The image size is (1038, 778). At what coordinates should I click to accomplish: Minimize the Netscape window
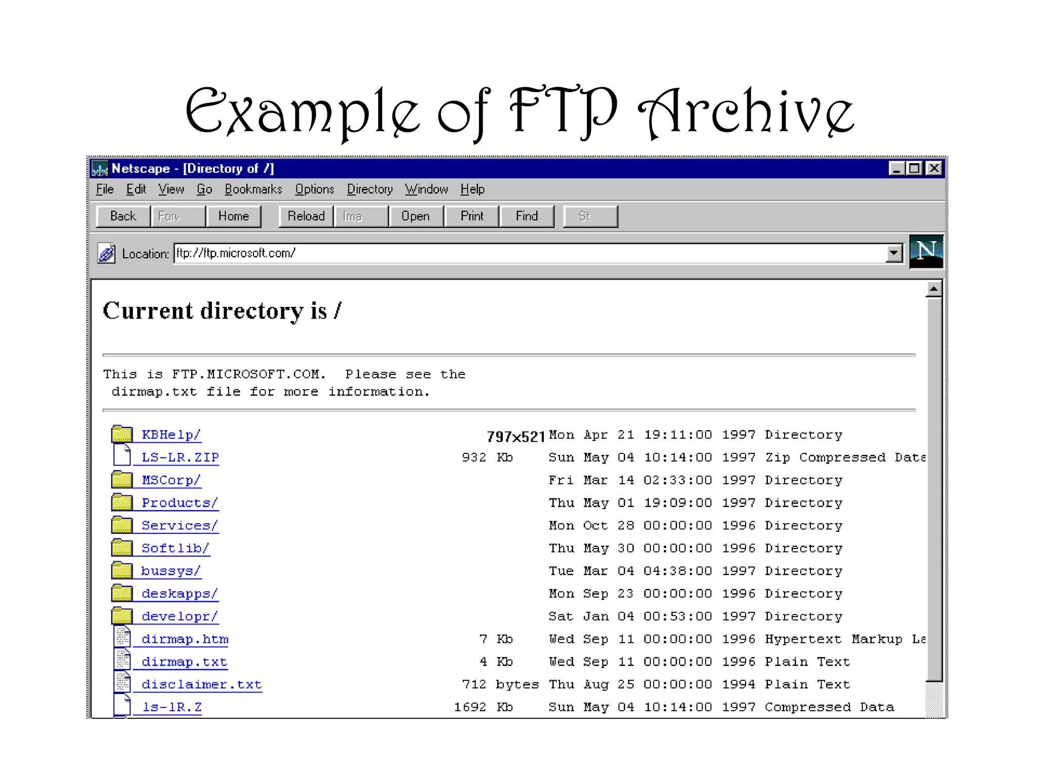tap(897, 168)
